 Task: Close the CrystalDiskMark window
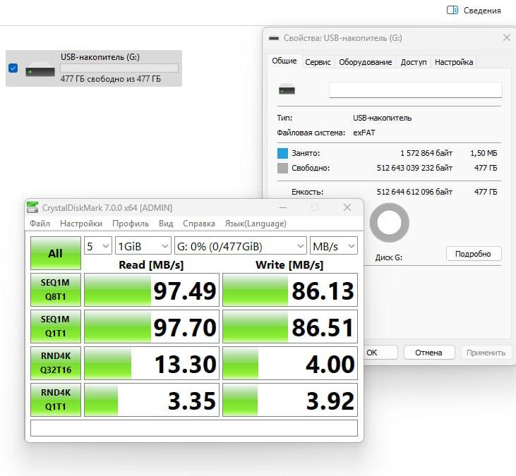pyautogui.click(x=347, y=207)
